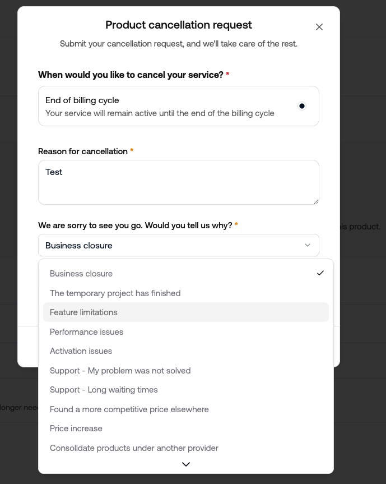Collapse the Business closure dropdown chevron
The image size is (386, 484).
(308, 245)
